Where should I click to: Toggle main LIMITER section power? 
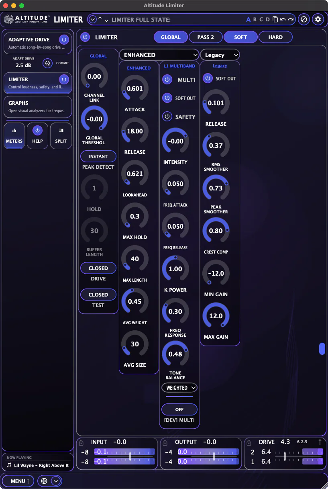click(85, 37)
